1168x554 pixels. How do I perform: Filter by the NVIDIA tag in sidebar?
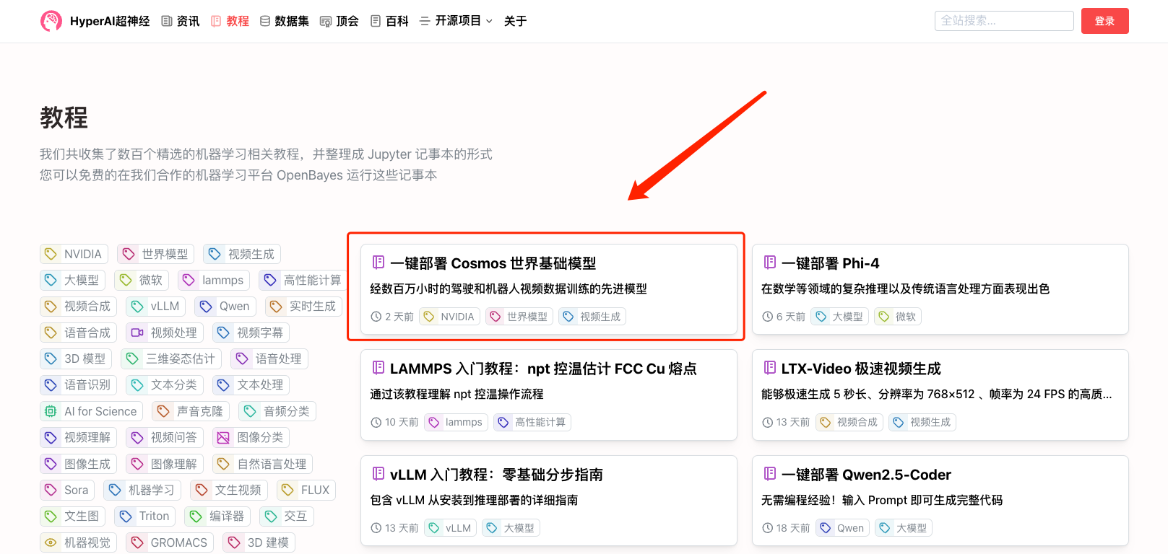tap(74, 254)
